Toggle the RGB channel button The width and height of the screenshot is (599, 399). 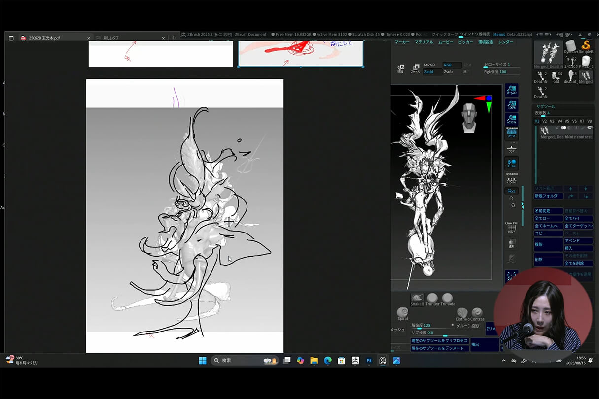[x=452, y=65]
